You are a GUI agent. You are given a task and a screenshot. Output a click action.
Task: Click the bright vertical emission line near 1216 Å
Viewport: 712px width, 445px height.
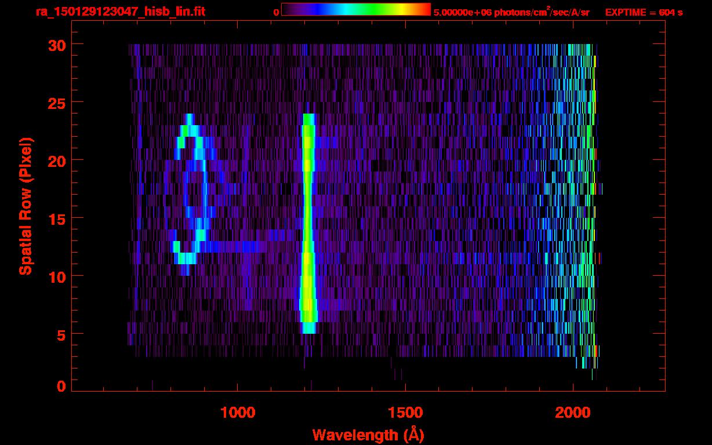[x=308, y=223]
